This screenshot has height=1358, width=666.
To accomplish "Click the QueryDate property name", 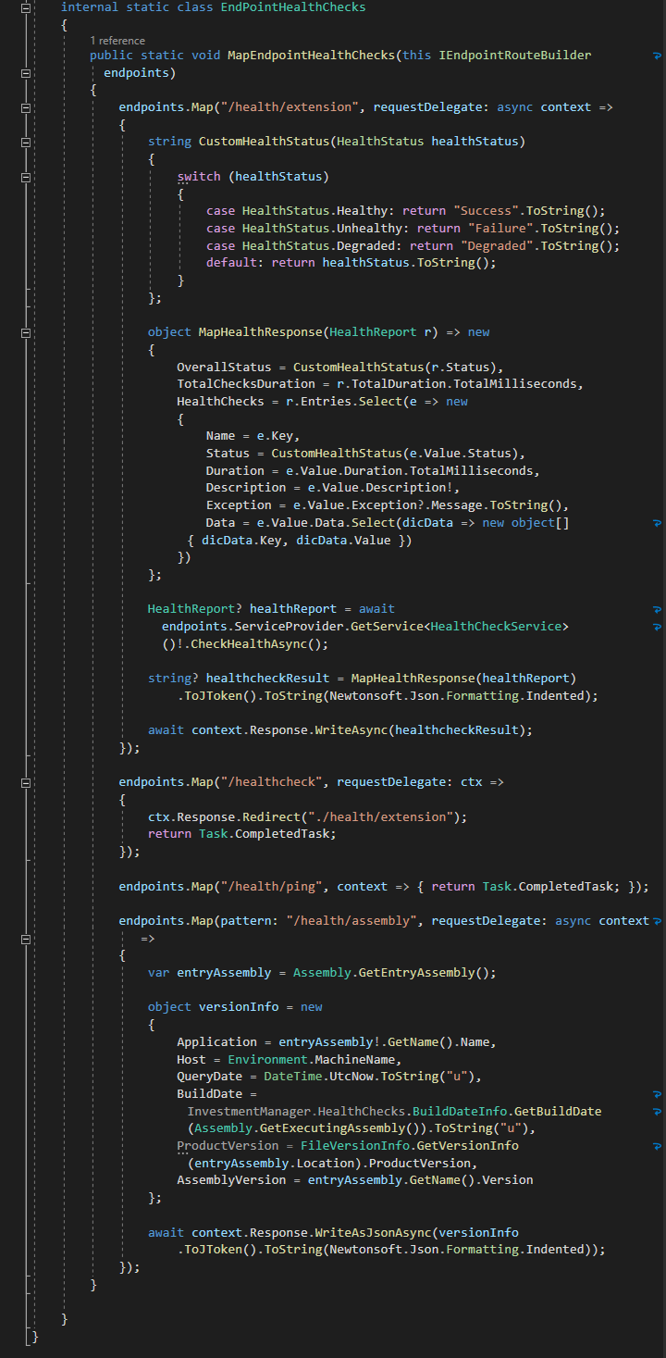I will tap(209, 1077).
